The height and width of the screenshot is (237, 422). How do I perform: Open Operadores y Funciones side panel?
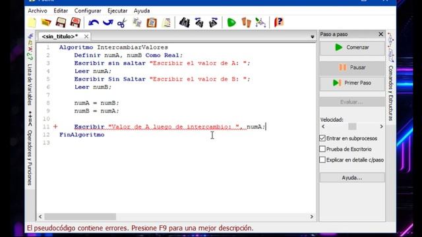[30, 158]
